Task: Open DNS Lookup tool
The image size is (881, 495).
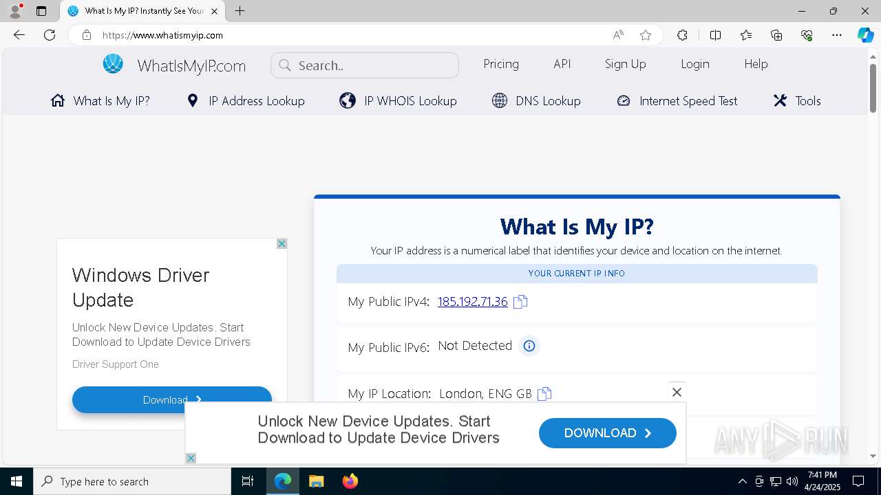Action: [x=536, y=101]
